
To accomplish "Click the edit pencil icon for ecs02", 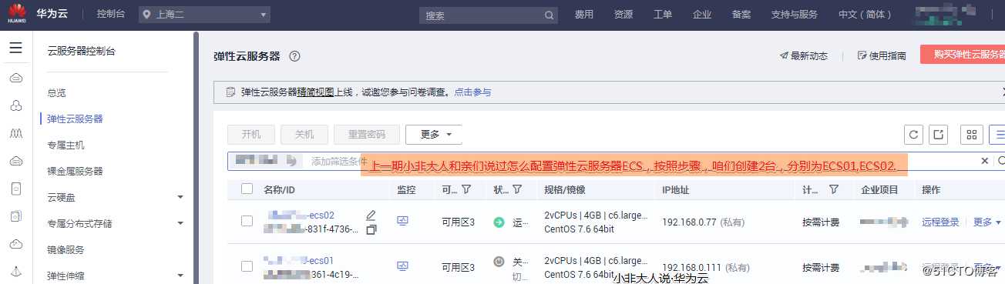I will [371, 215].
